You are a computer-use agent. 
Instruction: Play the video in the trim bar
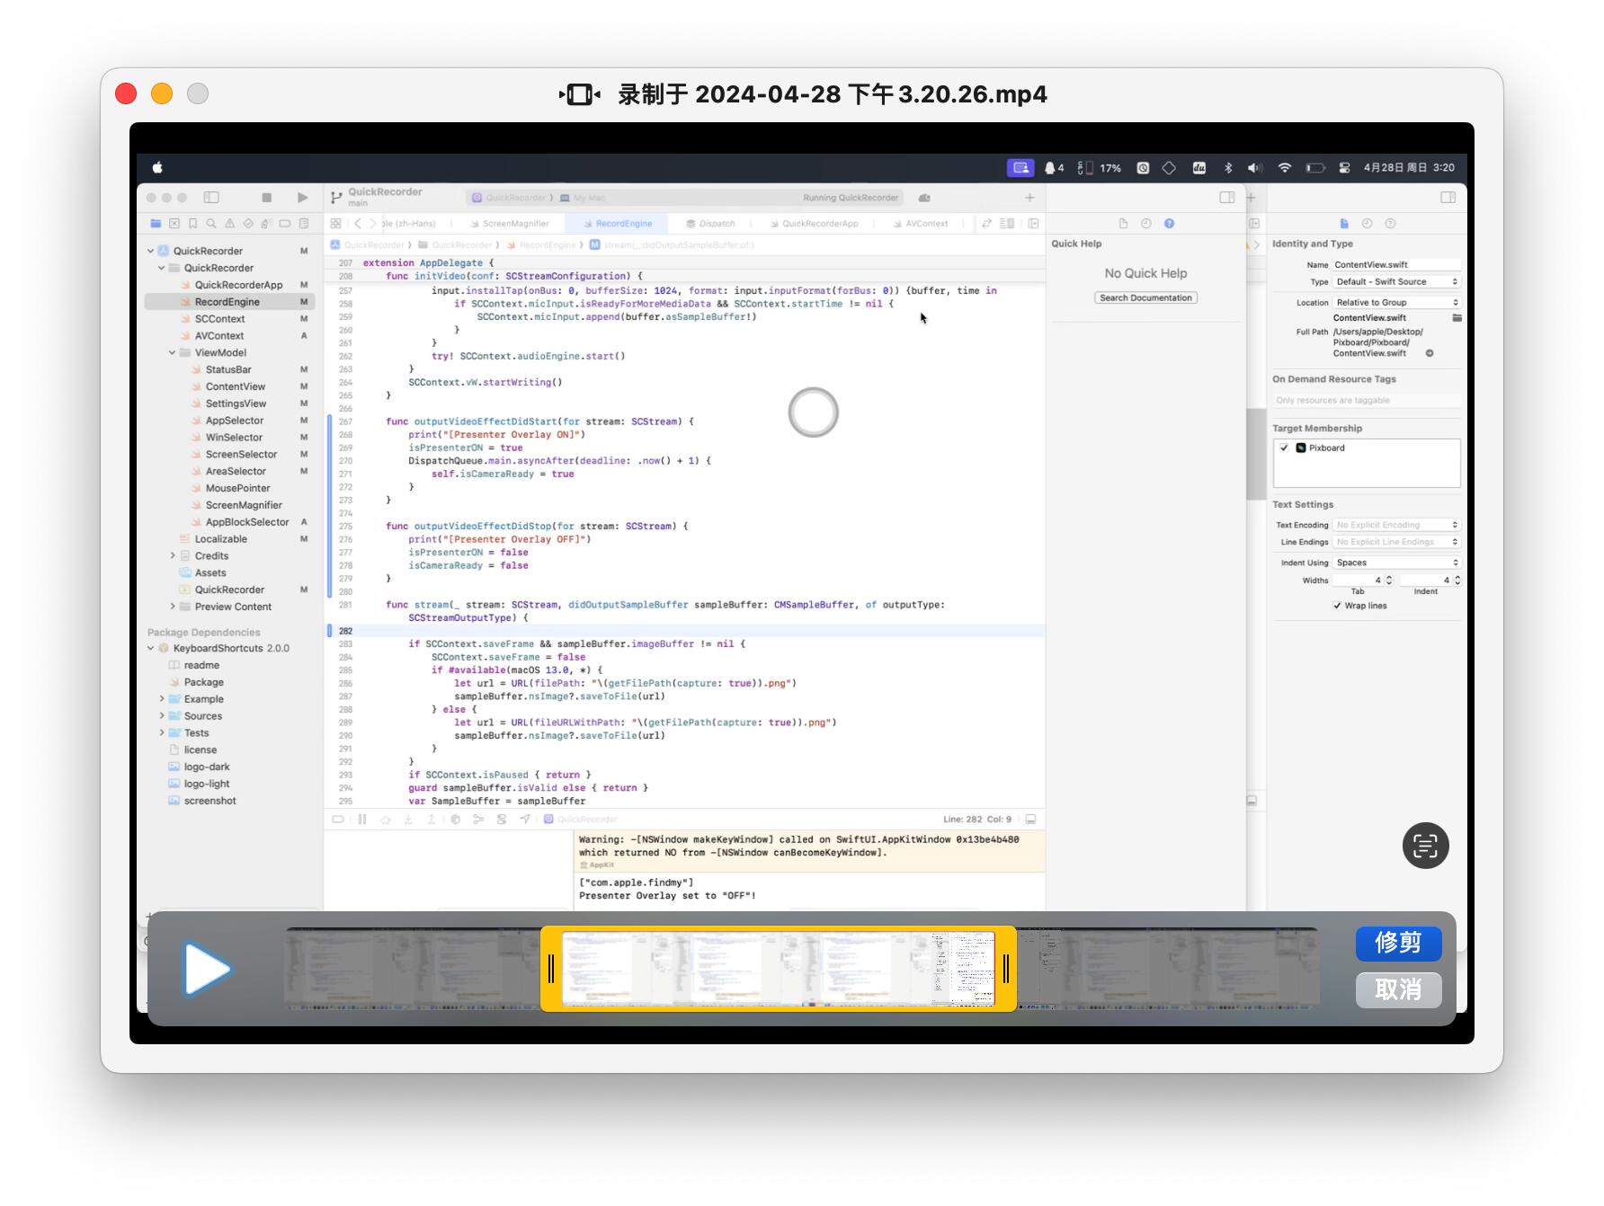tap(207, 969)
